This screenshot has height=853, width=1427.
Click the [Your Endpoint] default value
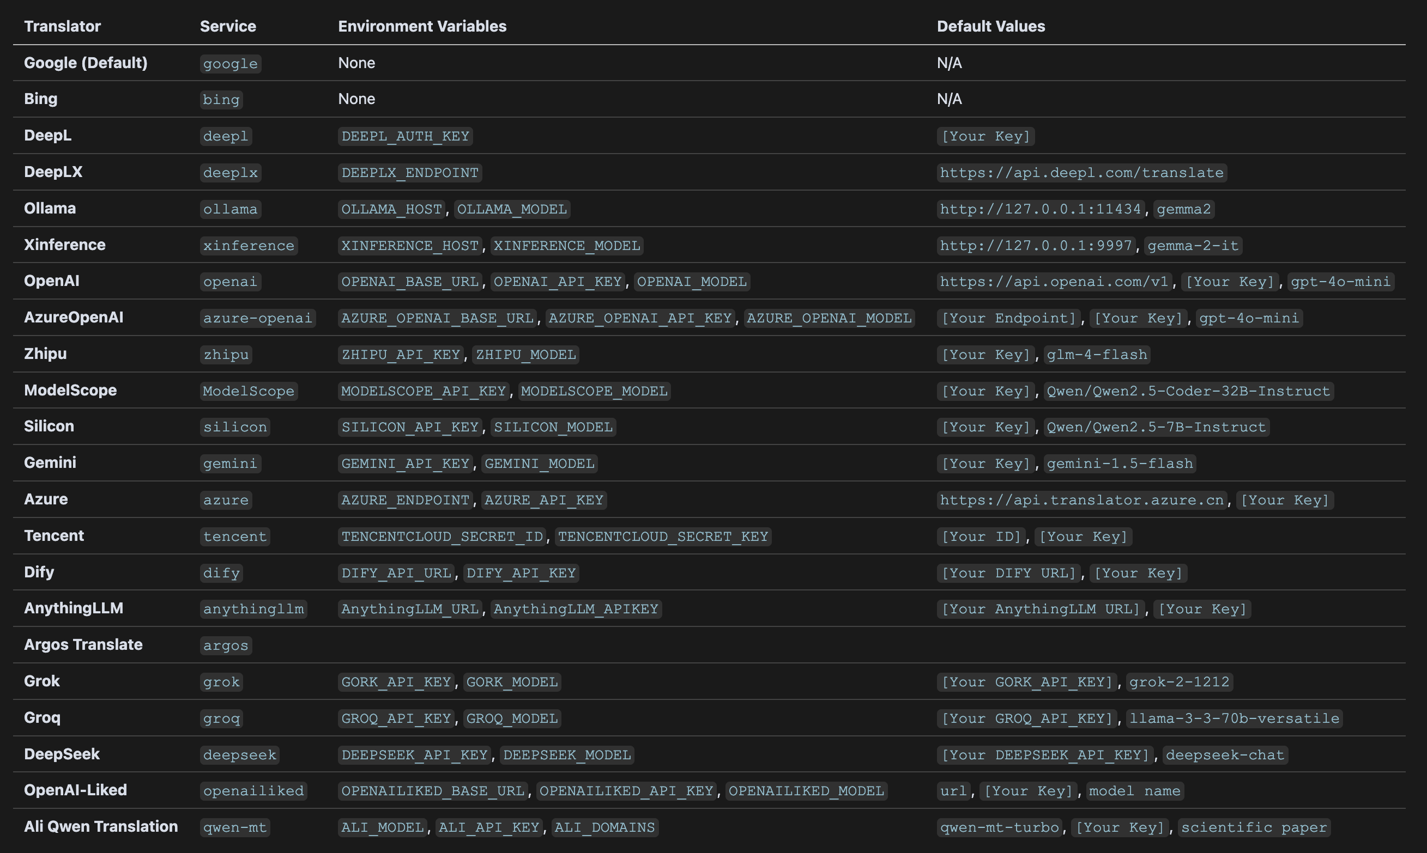[x=1008, y=318]
